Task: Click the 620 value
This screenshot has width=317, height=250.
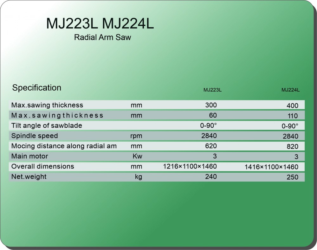Action: coord(211,146)
